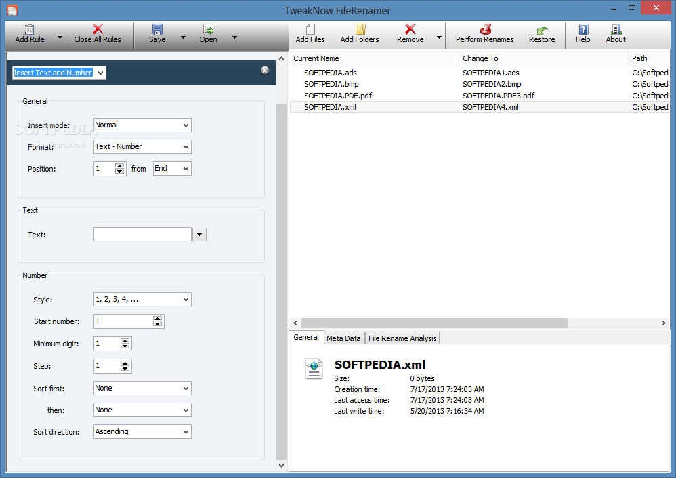Screen dimensions: 676x478
Task: Open the About icon
Action: 616,29
